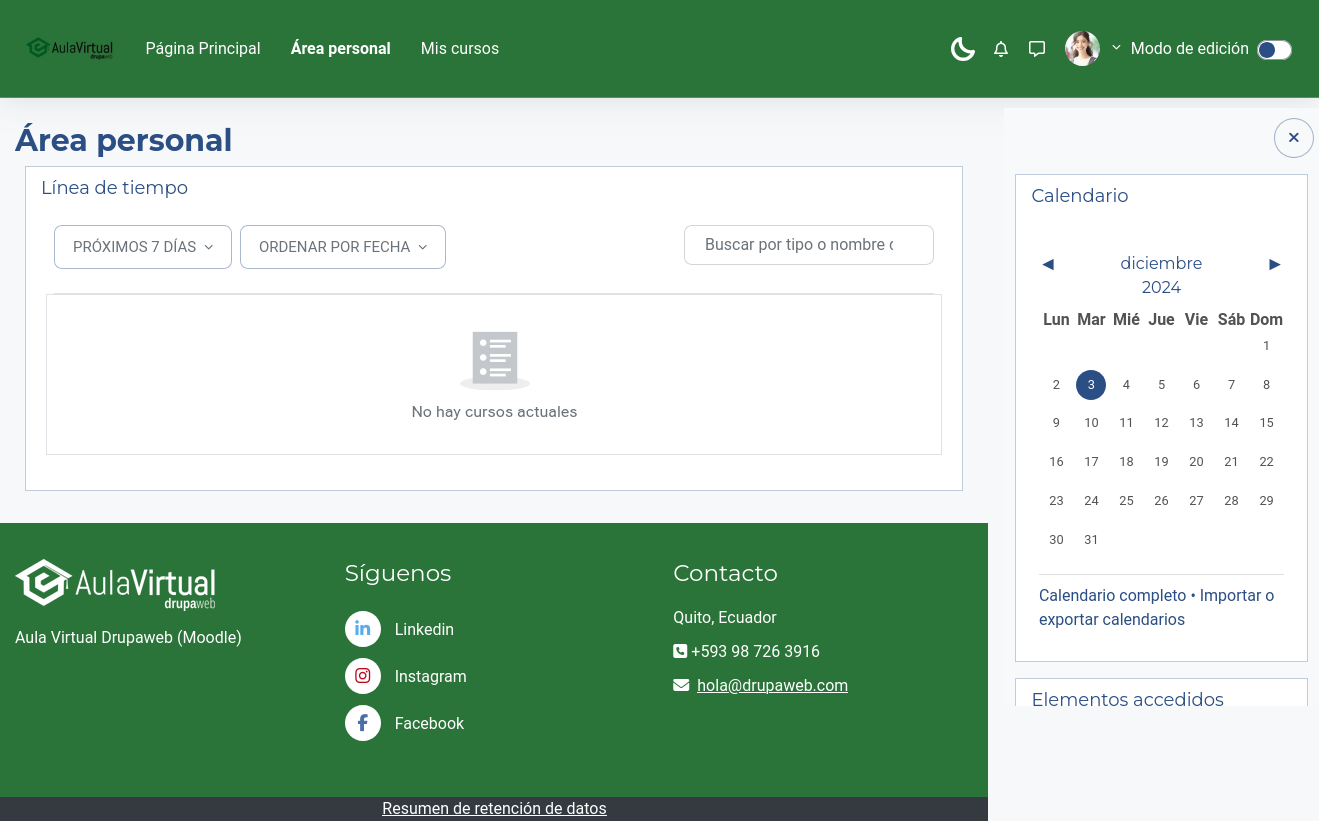The image size is (1319, 822).
Task: Open notifications via the bell icon
Action: click(x=1001, y=48)
